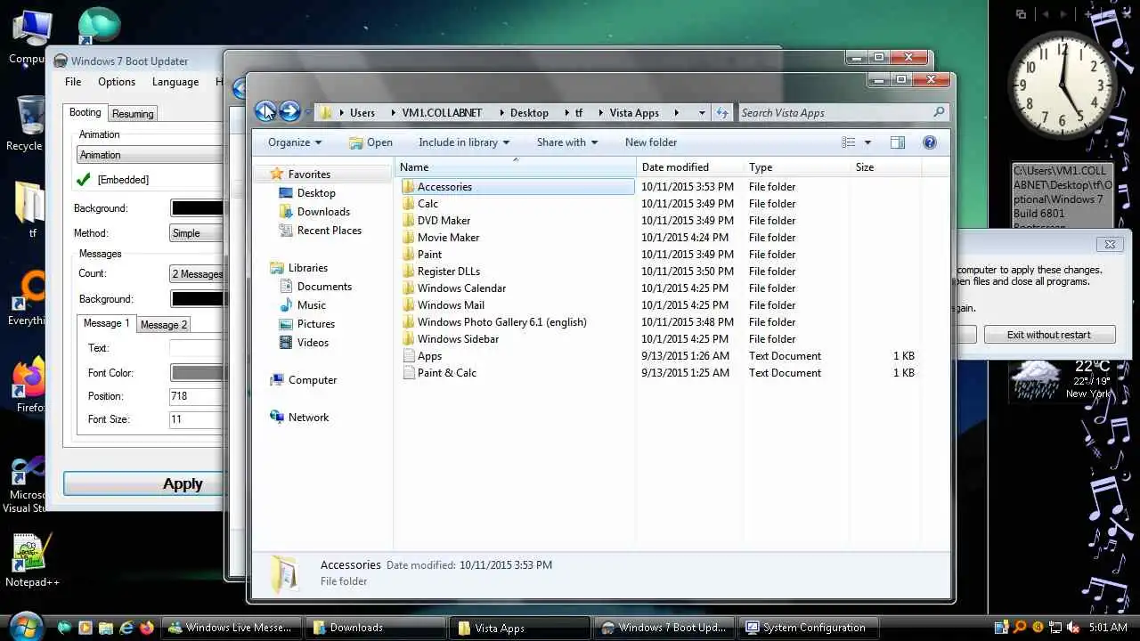
Task: Open Recent Places in navigation pane
Action: click(x=320, y=230)
